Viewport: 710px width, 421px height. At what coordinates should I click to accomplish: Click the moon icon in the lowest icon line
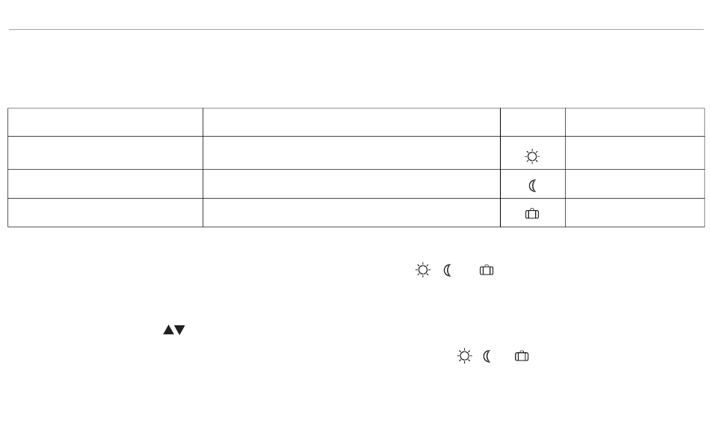487,357
